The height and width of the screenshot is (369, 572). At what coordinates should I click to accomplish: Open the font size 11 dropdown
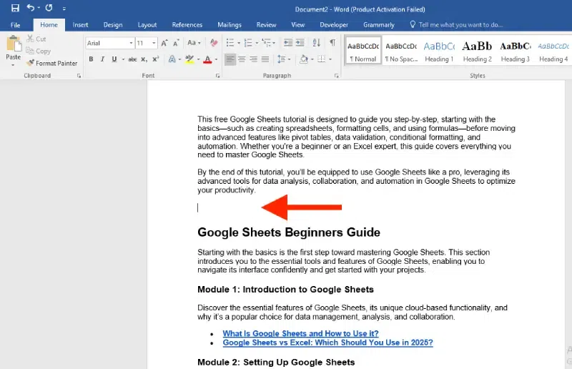154,43
